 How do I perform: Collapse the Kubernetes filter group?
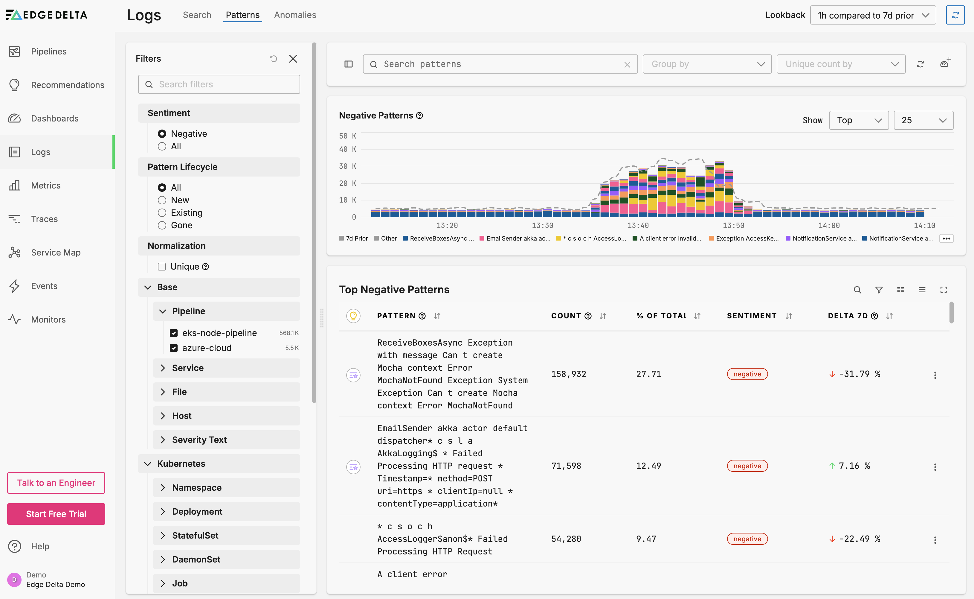click(x=219, y=464)
